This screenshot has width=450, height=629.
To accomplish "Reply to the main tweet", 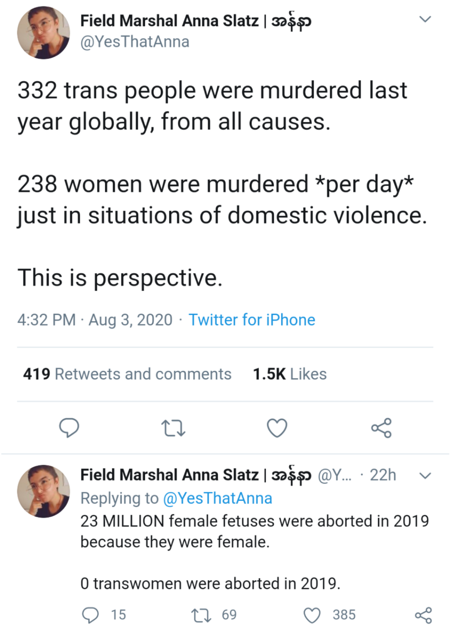I will pos(69,428).
